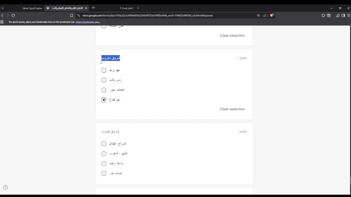351x197 pixels.
Task: Open the extensions puzzle icon
Action: point(323,16)
